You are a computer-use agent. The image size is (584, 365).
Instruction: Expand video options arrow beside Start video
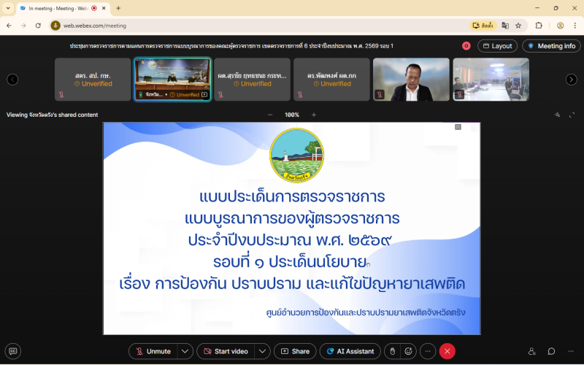coord(262,351)
